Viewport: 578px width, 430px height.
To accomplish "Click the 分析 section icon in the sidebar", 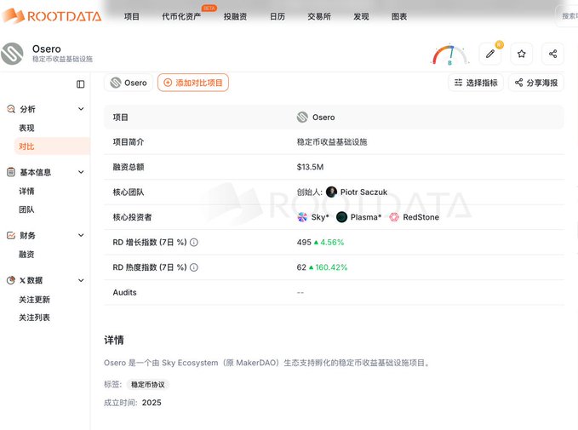I will pos(11,109).
